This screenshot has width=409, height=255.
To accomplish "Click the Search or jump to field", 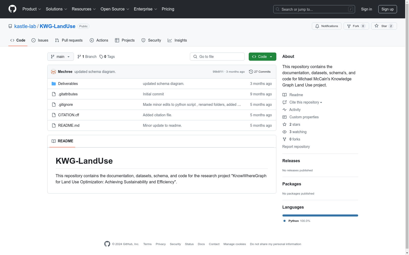I will 314,9.
